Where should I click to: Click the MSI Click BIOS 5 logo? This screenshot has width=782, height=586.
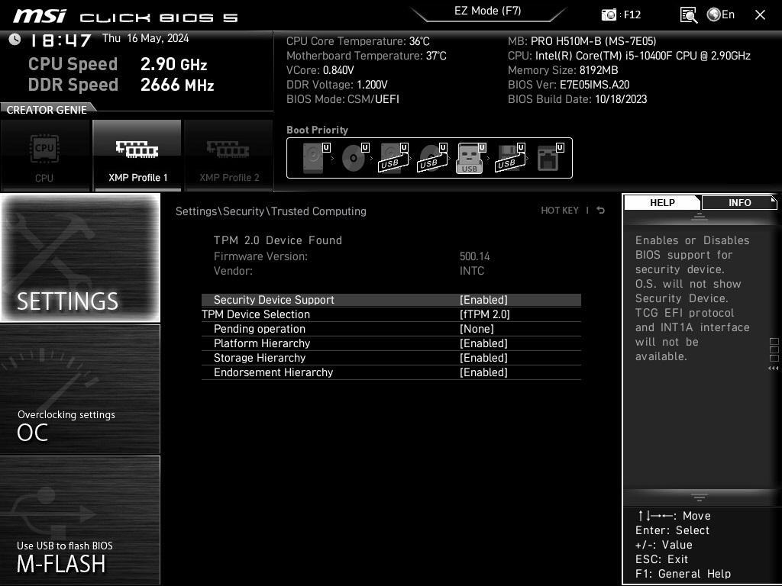coord(125,17)
